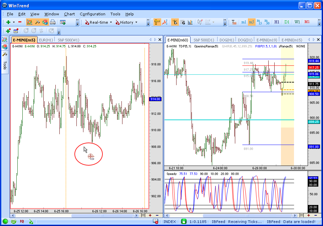Click the grid G icon
Screen dimensions: 323x226
coord(183,22)
